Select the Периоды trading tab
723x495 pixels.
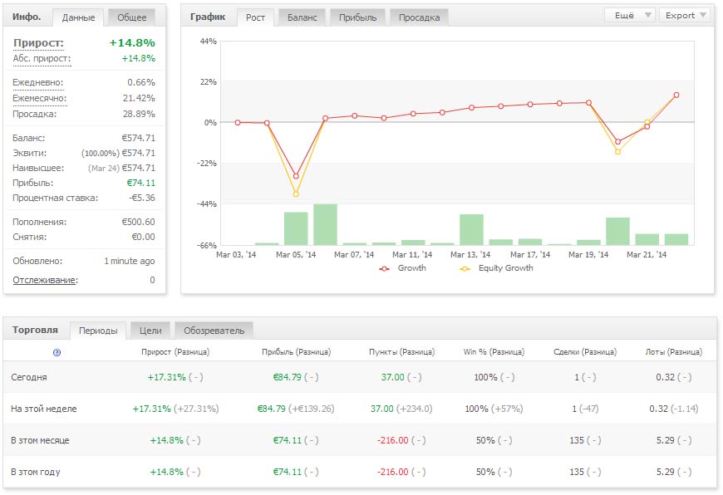[x=98, y=331]
